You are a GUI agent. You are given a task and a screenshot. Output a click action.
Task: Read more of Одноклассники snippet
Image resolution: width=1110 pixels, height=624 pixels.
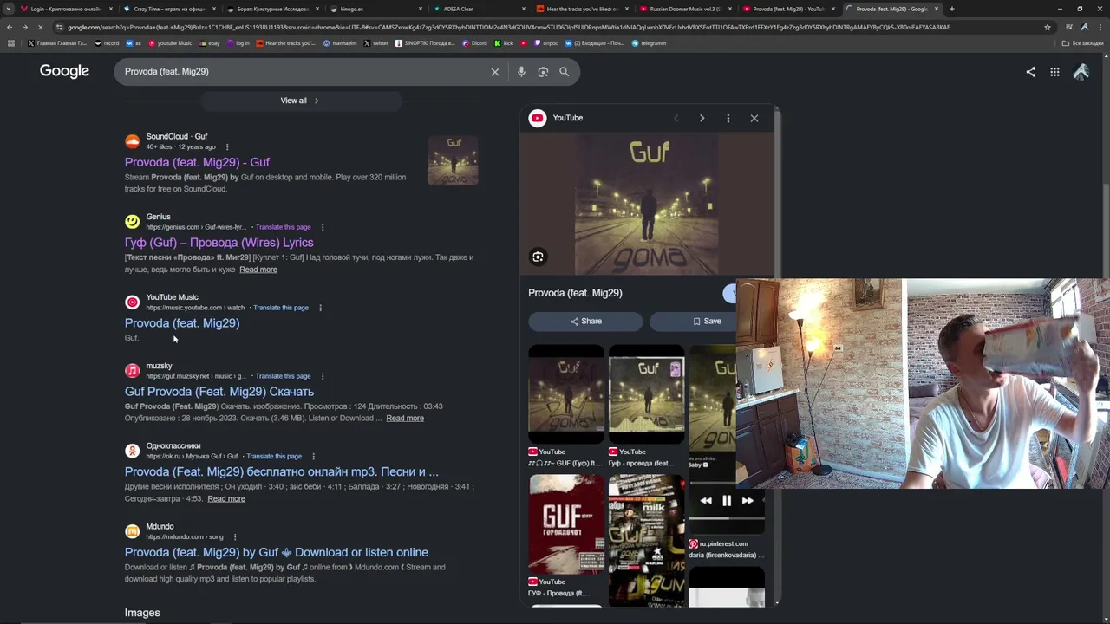tap(226, 499)
